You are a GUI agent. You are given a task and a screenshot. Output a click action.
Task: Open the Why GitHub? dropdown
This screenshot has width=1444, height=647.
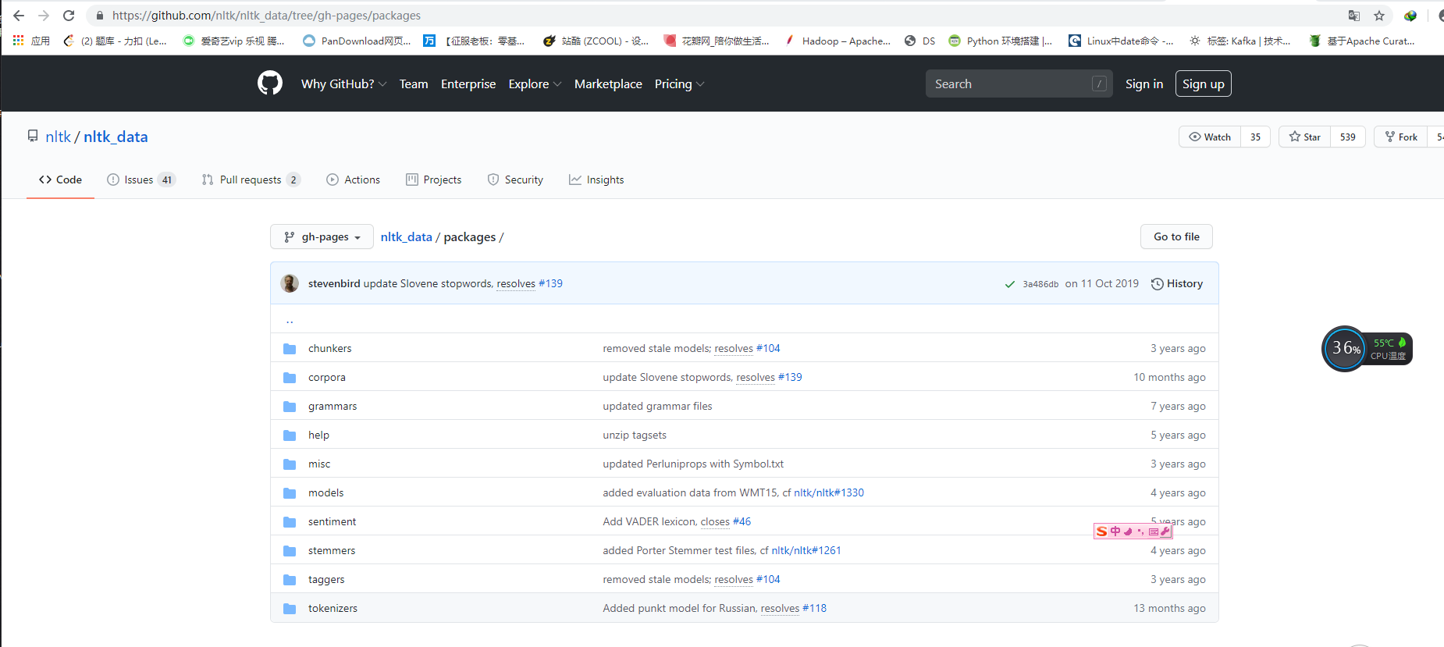coord(343,84)
